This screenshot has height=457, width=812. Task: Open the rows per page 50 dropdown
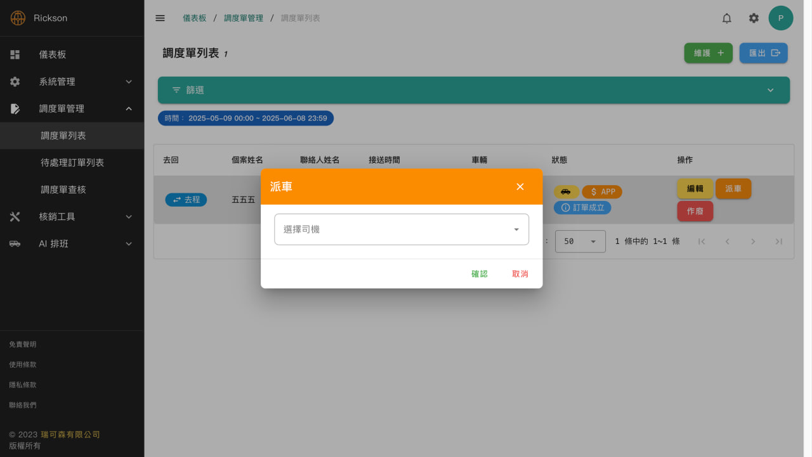pyautogui.click(x=580, y=241)
